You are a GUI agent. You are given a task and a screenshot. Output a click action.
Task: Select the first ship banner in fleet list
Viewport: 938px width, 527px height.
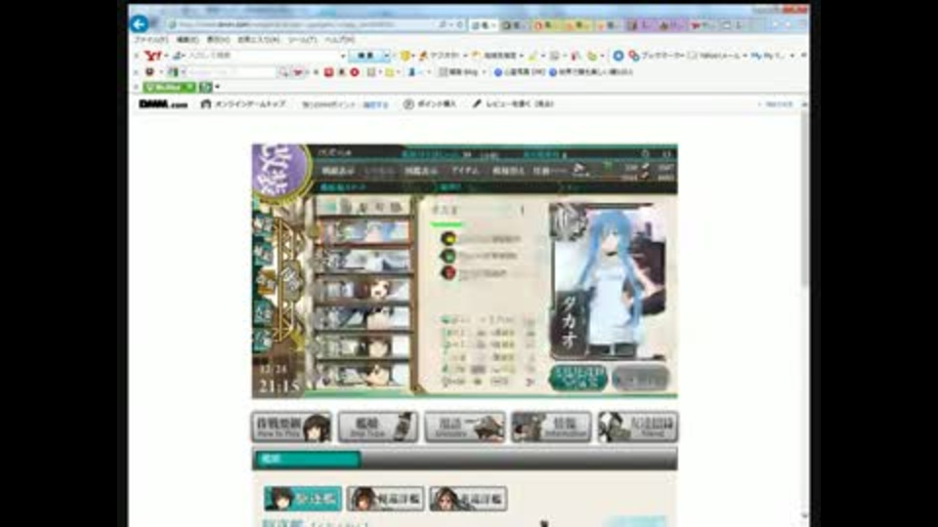(x=363, y=231)
